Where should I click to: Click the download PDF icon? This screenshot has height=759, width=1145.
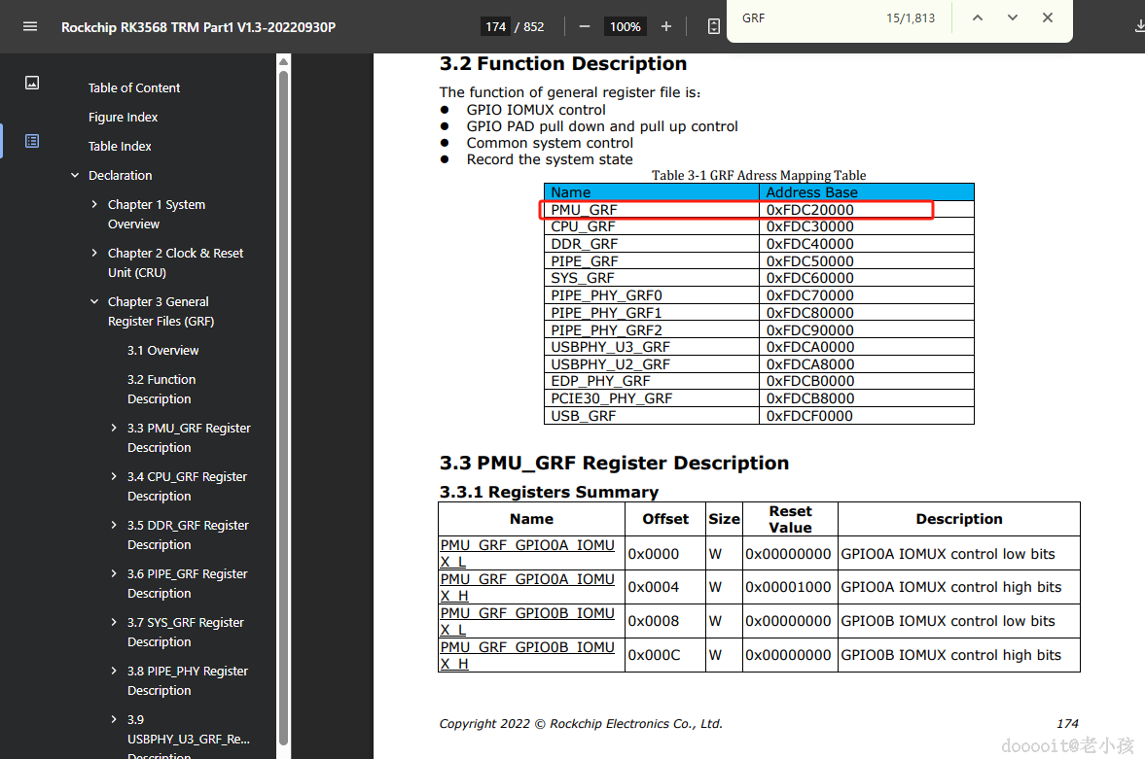tap(1139, 26)
